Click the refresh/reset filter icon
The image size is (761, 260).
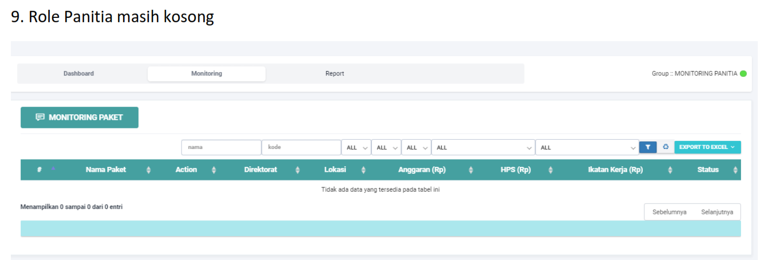tap(666, 147)
